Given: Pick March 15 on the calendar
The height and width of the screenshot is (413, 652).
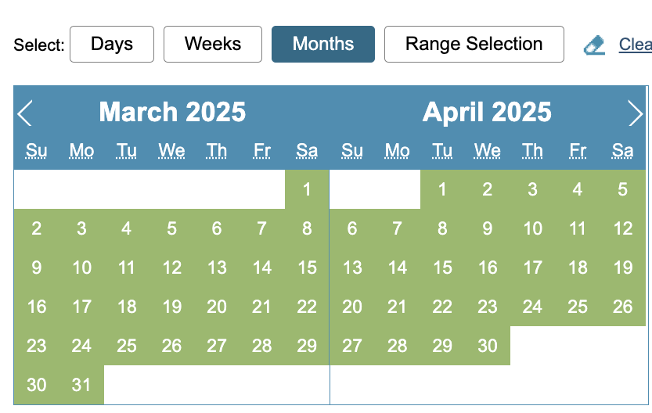Looking at the screenshot, I should click(307, 268).
